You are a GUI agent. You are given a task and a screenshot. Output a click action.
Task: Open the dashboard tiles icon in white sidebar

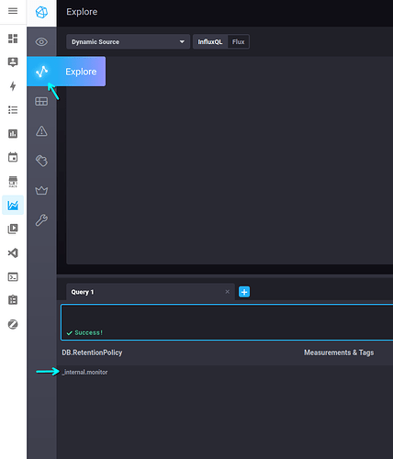click(13, 39)
